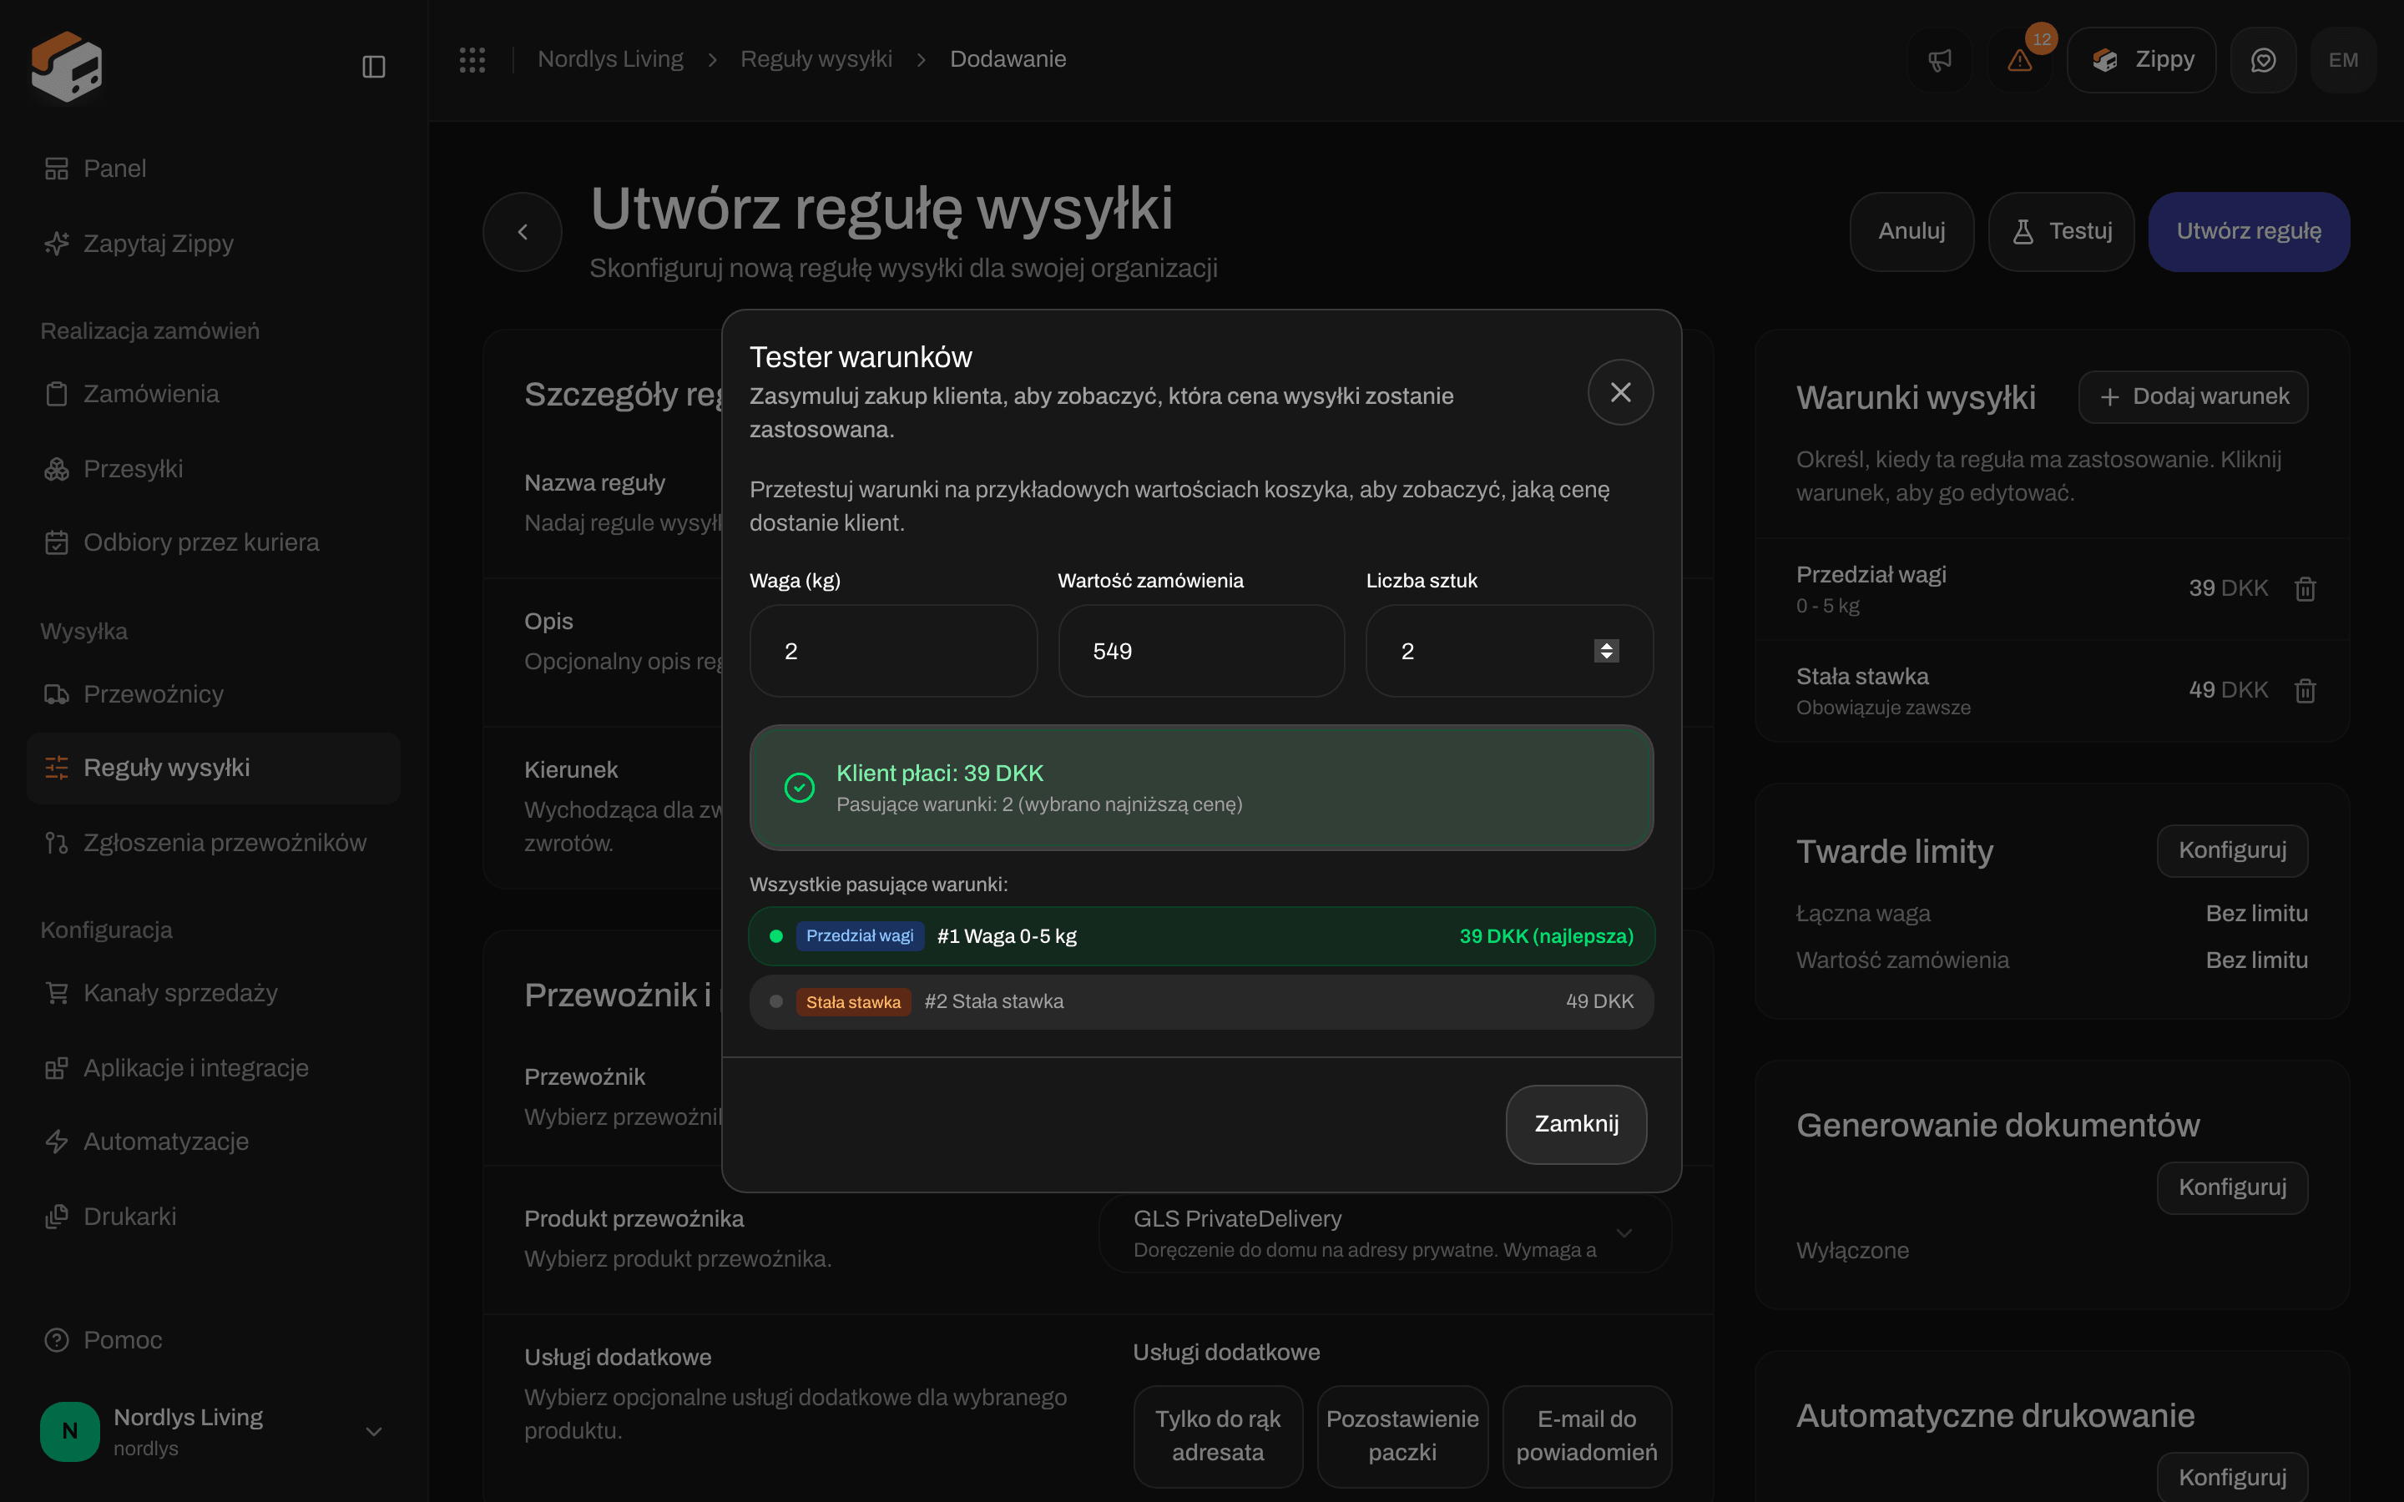This screenshot has height=1502, width=2404.
Task: Open Odbiory przez kuriera
Action: [x=214, y=542]
